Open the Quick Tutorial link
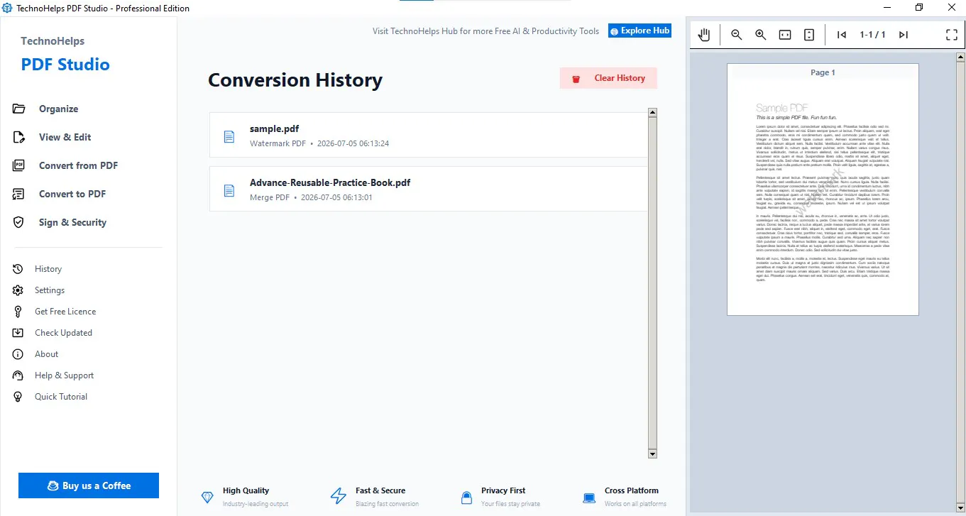Image resolution: width=966 pixels, height=516 pixels. (x=61, y=397)
